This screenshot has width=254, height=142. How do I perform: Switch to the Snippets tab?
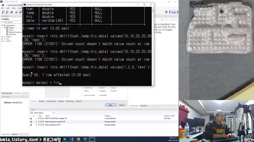pyautogui.click(x=143, y=106)
